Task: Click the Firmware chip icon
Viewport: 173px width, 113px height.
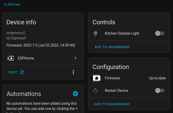Action: (96, 78)
